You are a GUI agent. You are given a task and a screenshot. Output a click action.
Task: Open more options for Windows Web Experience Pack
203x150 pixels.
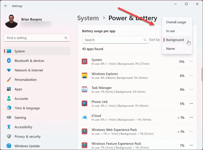(x=191, y=131)
